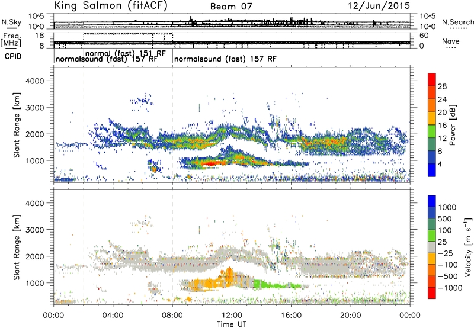The width and height of the screenshot is (474, 328).
Task: Click the date '12/Jun/2015'
Action: tap(379, 5)
